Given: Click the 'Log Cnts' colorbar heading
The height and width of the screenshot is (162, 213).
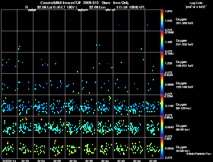Looking at the screenshot, I should (x=196, y=3).
